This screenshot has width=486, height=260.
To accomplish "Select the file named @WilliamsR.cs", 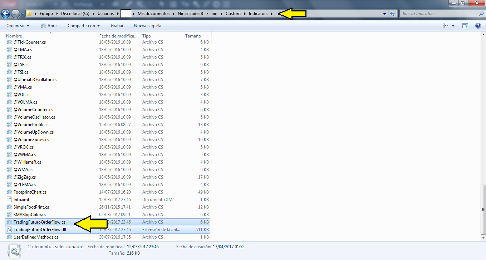I will [27, 162].
